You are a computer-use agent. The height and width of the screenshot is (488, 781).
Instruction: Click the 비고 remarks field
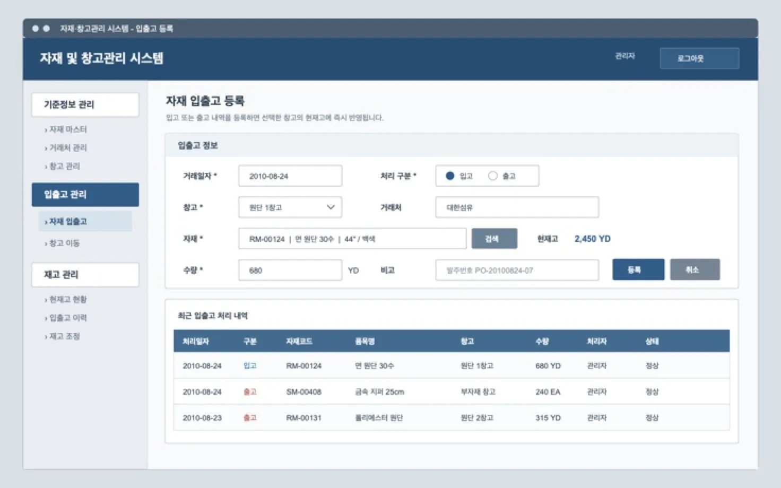click(517, 270)
